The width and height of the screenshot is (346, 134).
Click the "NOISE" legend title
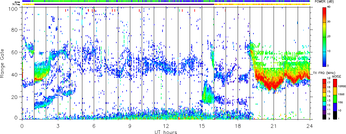point(336,76)
